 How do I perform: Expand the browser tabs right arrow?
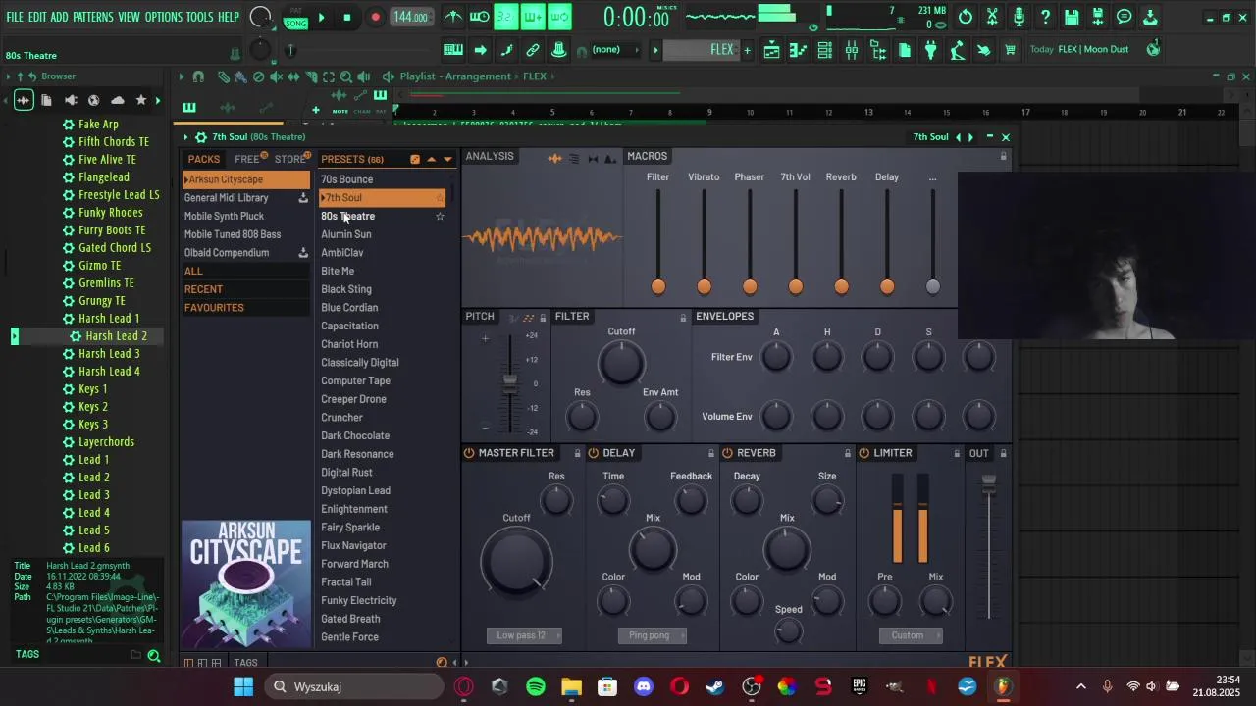(157, 100)
